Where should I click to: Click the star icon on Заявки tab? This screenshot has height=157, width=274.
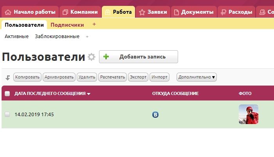click(x=142, y=12)
